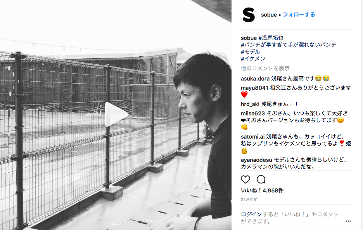Open commenter asuka.dora profile
363x230 pixels.
coord(255,79)
